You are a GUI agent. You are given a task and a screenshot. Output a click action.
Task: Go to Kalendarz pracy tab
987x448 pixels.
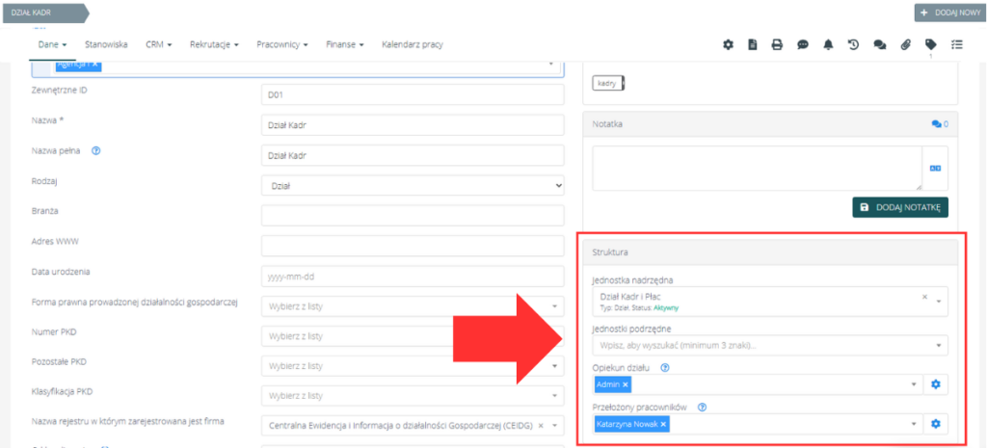(413, 44)
